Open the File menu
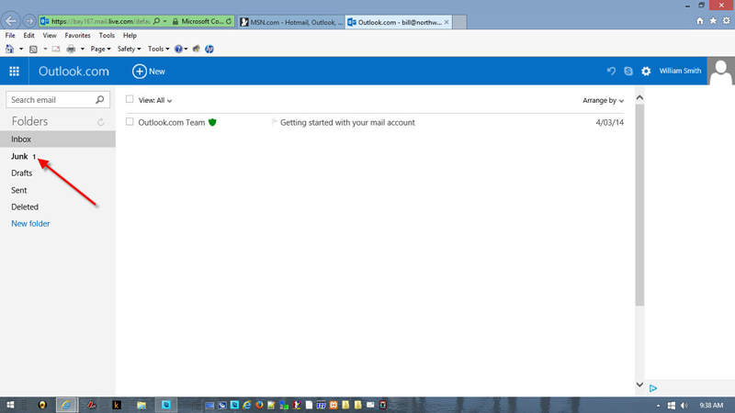Viewport: 735px width, 413px height. (x=10, y=35)
